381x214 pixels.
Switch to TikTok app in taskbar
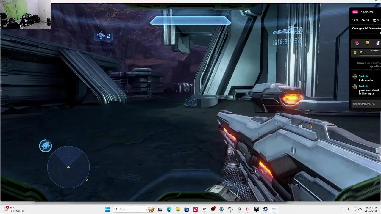coord(195,209)
